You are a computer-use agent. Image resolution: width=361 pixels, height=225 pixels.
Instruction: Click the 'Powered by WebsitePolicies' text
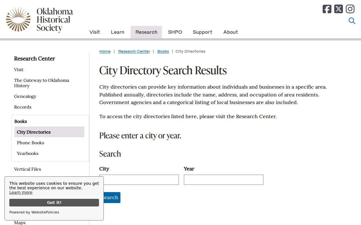click(34, 212)
